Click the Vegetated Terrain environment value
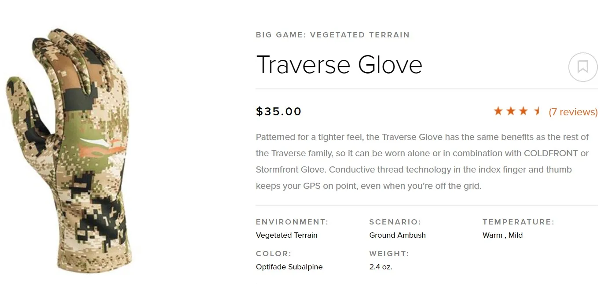615x298 pixels. (x=287, y=235)
